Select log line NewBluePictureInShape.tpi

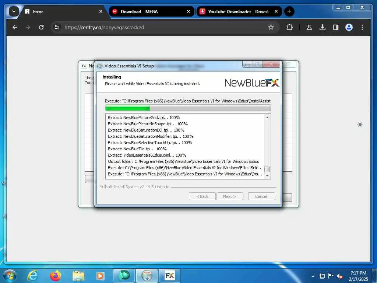[148, 124]
